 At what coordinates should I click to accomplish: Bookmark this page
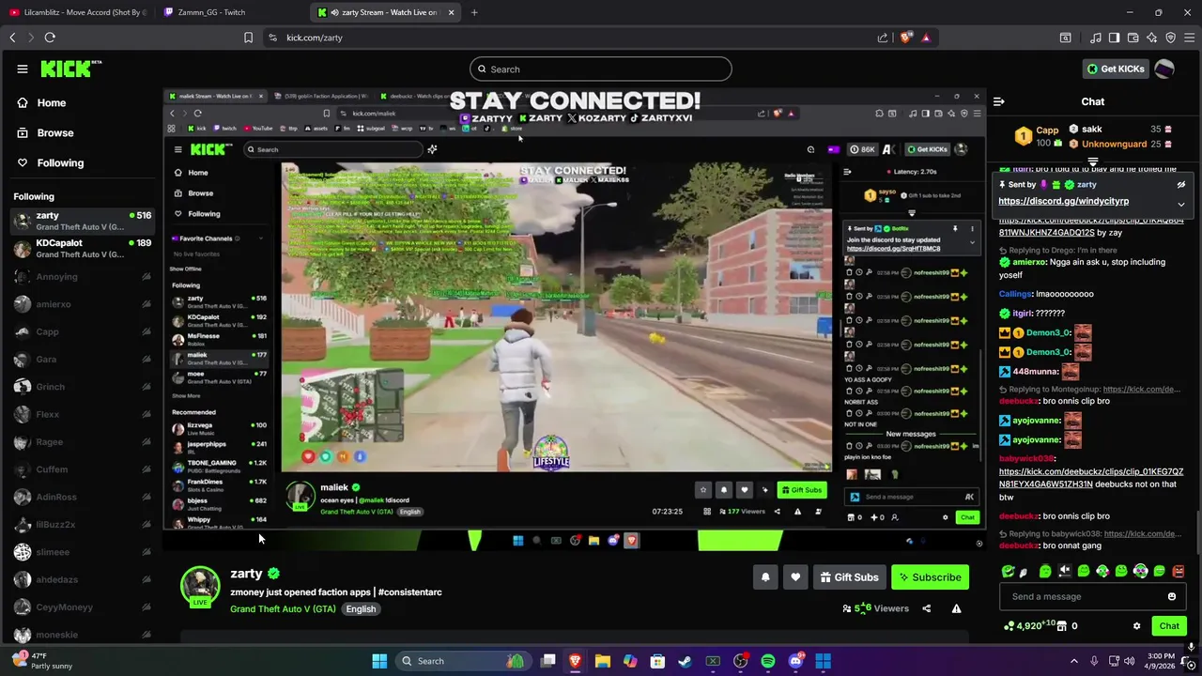pos(248,38)
